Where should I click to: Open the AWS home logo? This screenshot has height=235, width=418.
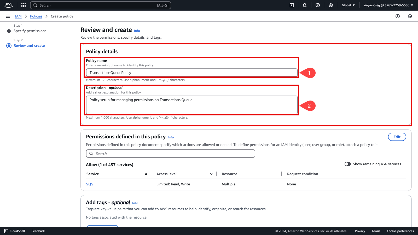[8, 5]
